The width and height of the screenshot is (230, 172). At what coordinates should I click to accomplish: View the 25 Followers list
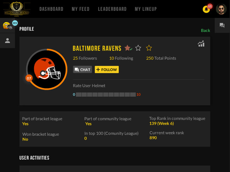click(x=85, y=58)
